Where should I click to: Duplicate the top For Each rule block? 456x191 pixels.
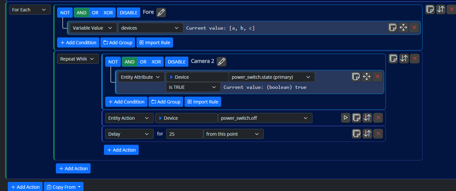(430, 9)
